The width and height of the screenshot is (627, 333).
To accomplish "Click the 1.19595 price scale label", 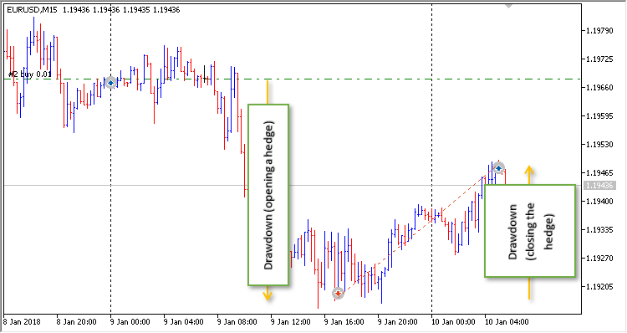I will [x=599, y=116].
